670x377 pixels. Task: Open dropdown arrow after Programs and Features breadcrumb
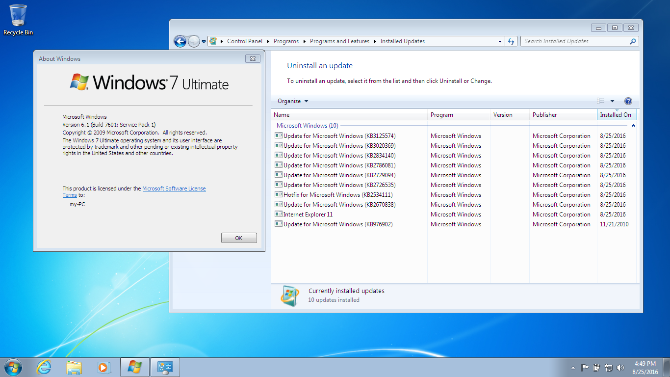click(375, 41)
